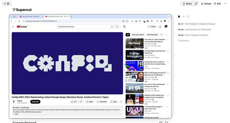Click the Supercut logo

(x=22, y=10)
